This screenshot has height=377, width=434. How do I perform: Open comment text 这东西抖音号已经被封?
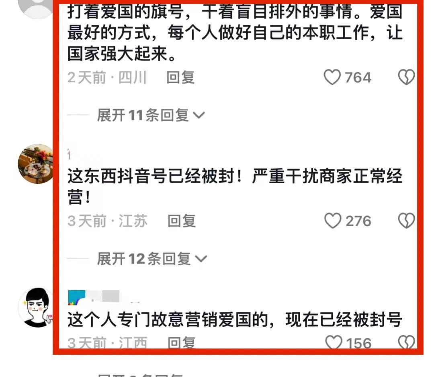point(235,186)
